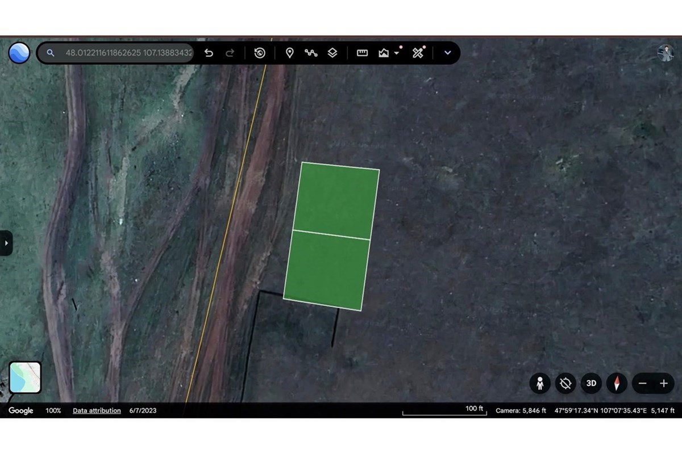Image resolution: width=682 pixels, height=454 pixels.
Task: Expand the toolbar overflow chevron
Action: click(x=448, y=53)
